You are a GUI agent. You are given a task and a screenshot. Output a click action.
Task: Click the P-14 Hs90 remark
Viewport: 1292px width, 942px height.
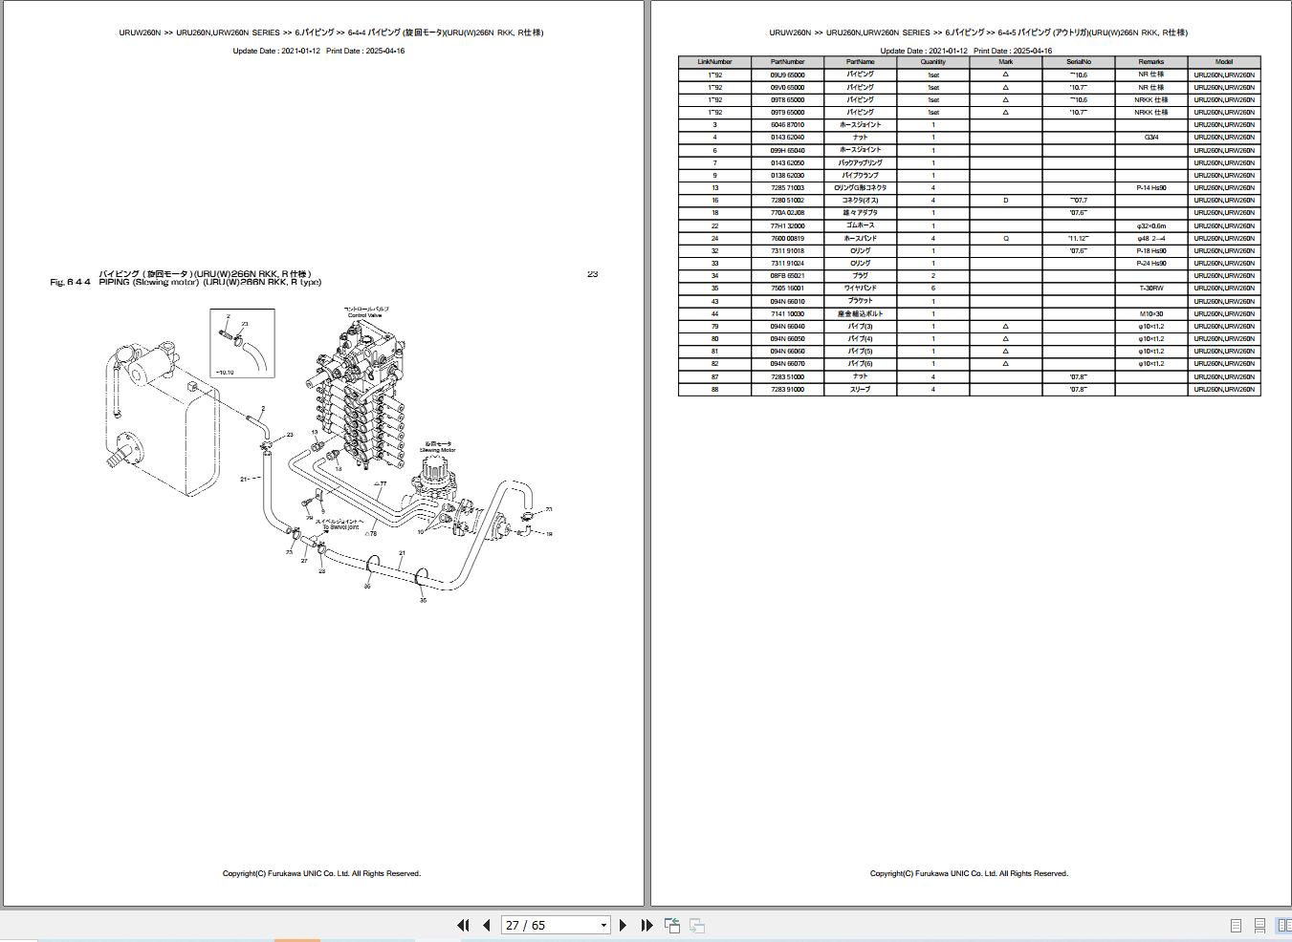click(x=1150, y=188)
